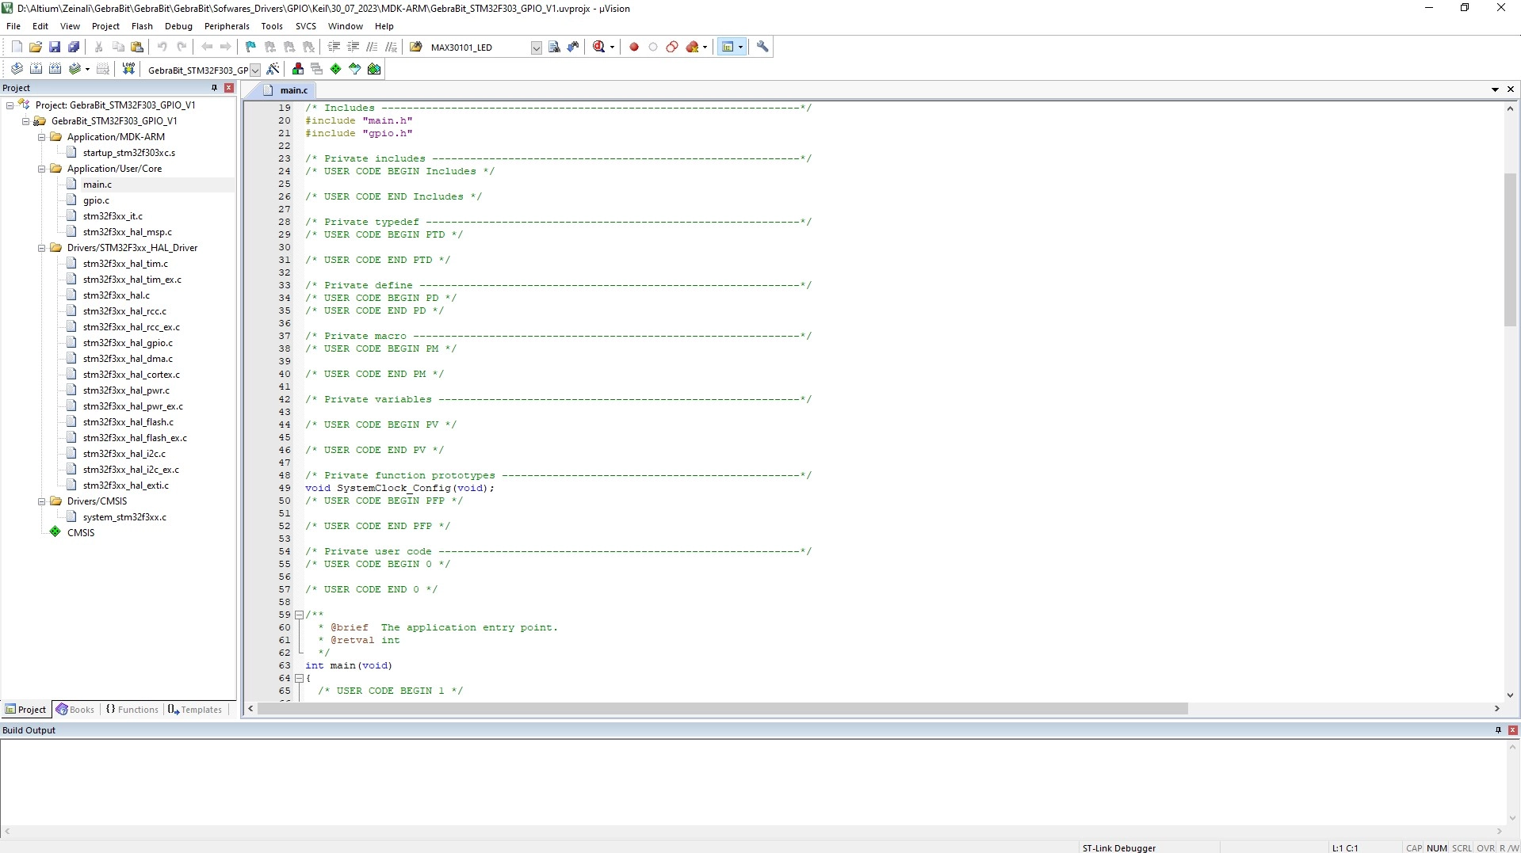Enable or disable breakpoint using hollow circle icon

pos(653,47)
